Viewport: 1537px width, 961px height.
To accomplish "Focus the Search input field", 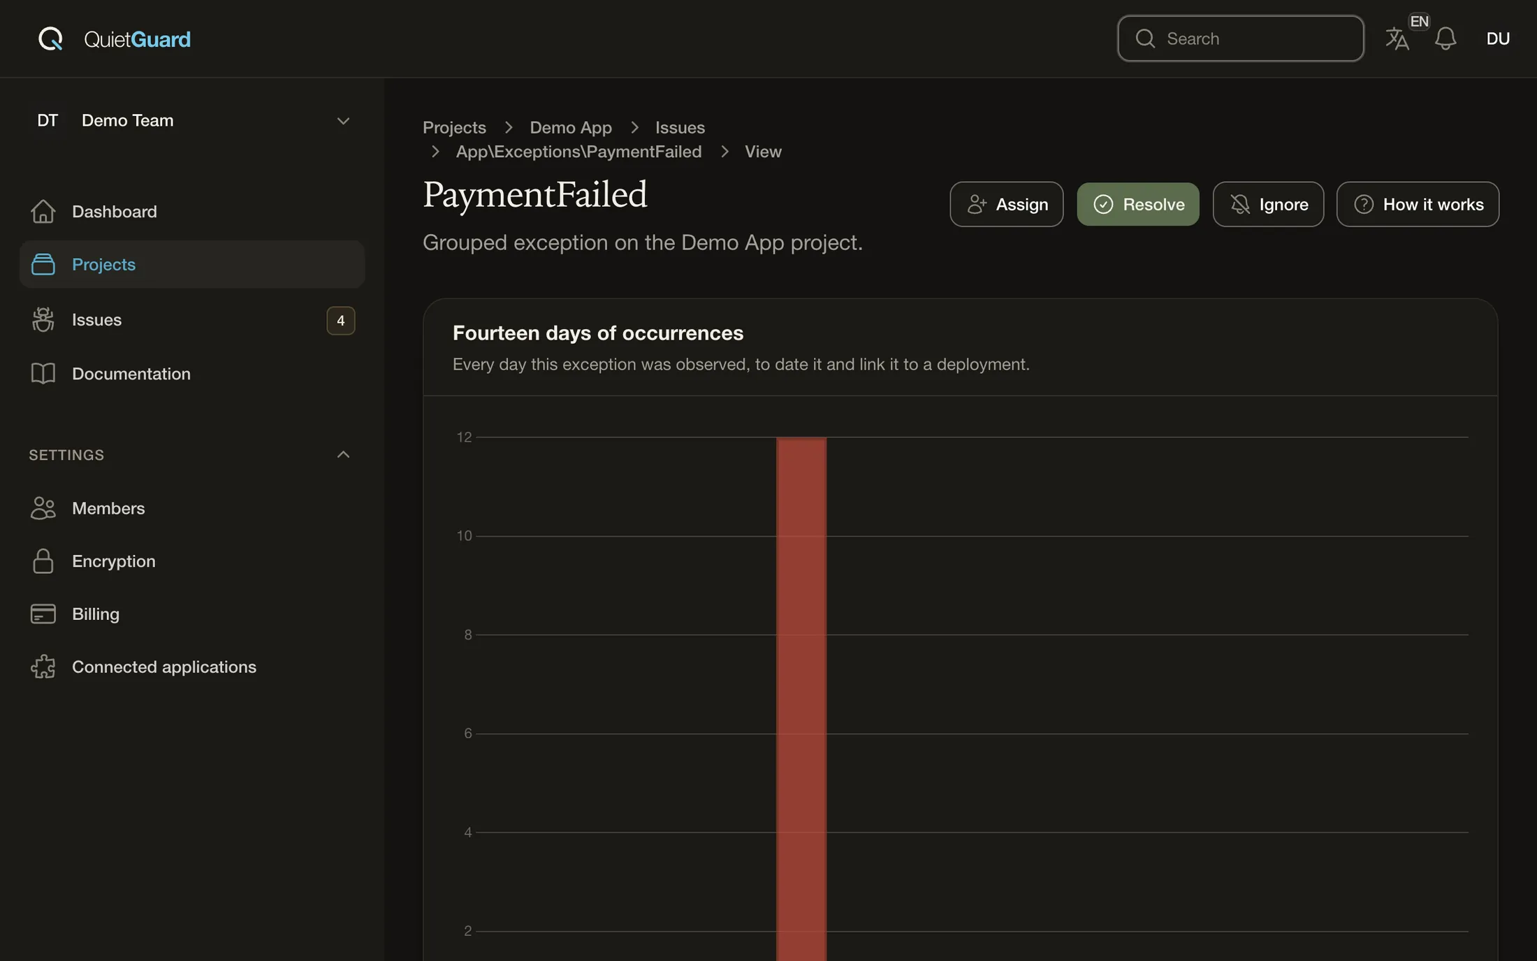I will point(1240,38).
